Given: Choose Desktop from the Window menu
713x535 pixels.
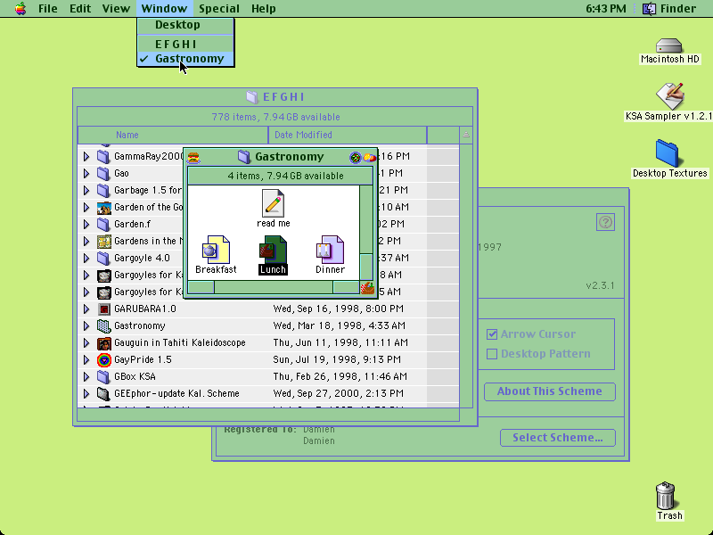Looking at the screenshot, I should click(x=185, y=25).
